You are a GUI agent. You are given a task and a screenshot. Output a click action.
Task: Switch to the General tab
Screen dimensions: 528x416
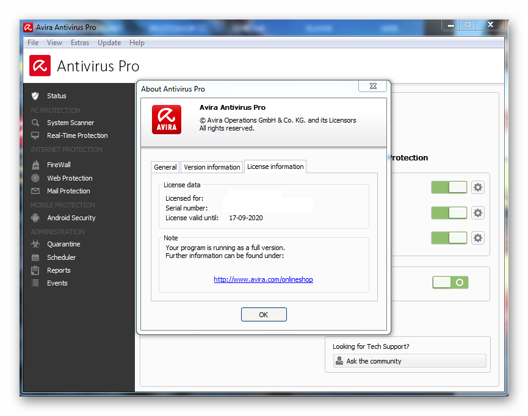[165, 167]
